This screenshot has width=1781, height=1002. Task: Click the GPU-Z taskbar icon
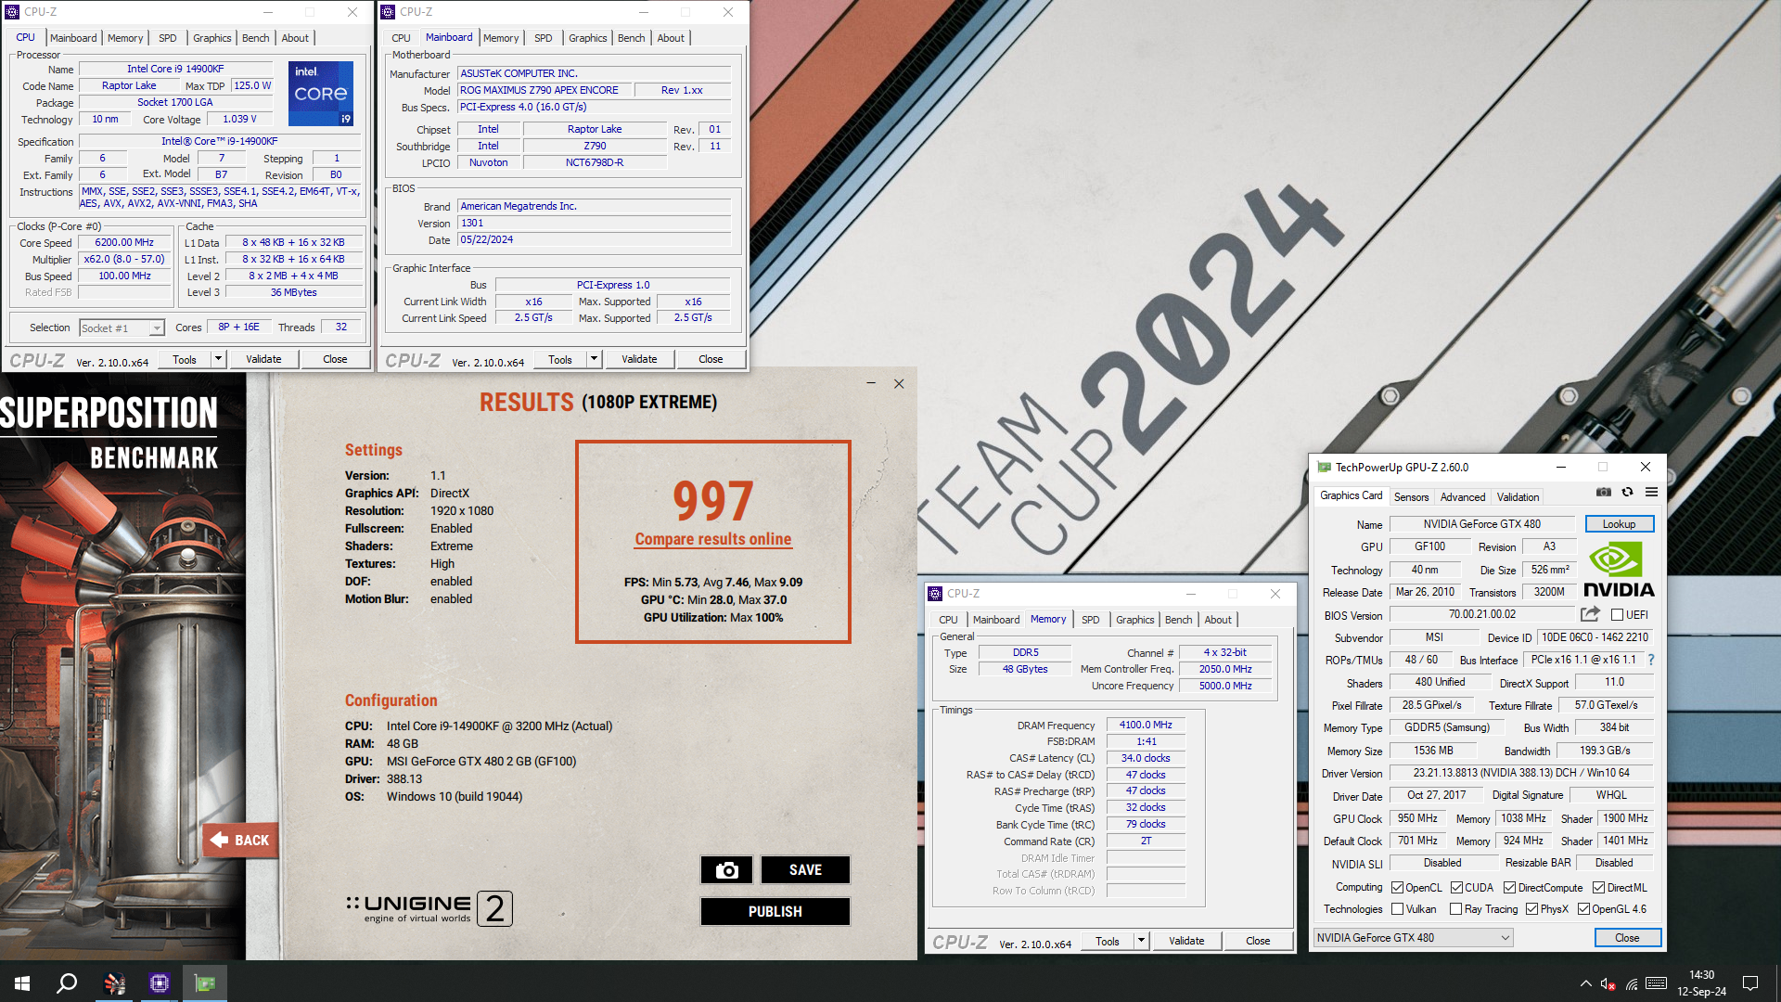click(x=205, y=983)
